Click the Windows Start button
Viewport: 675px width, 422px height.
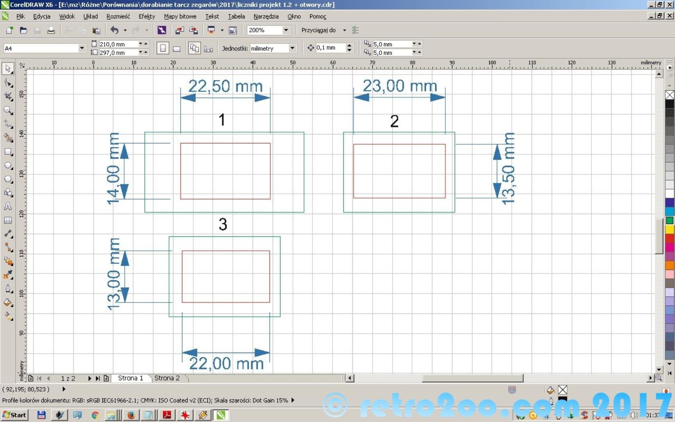[14, 415]
